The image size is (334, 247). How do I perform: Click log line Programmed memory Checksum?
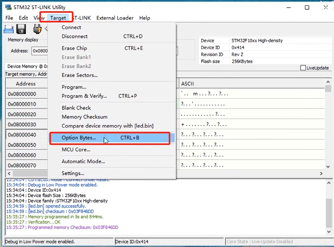[62, 227]
